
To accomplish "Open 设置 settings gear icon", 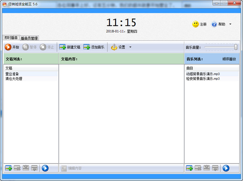I will (114, 47).
